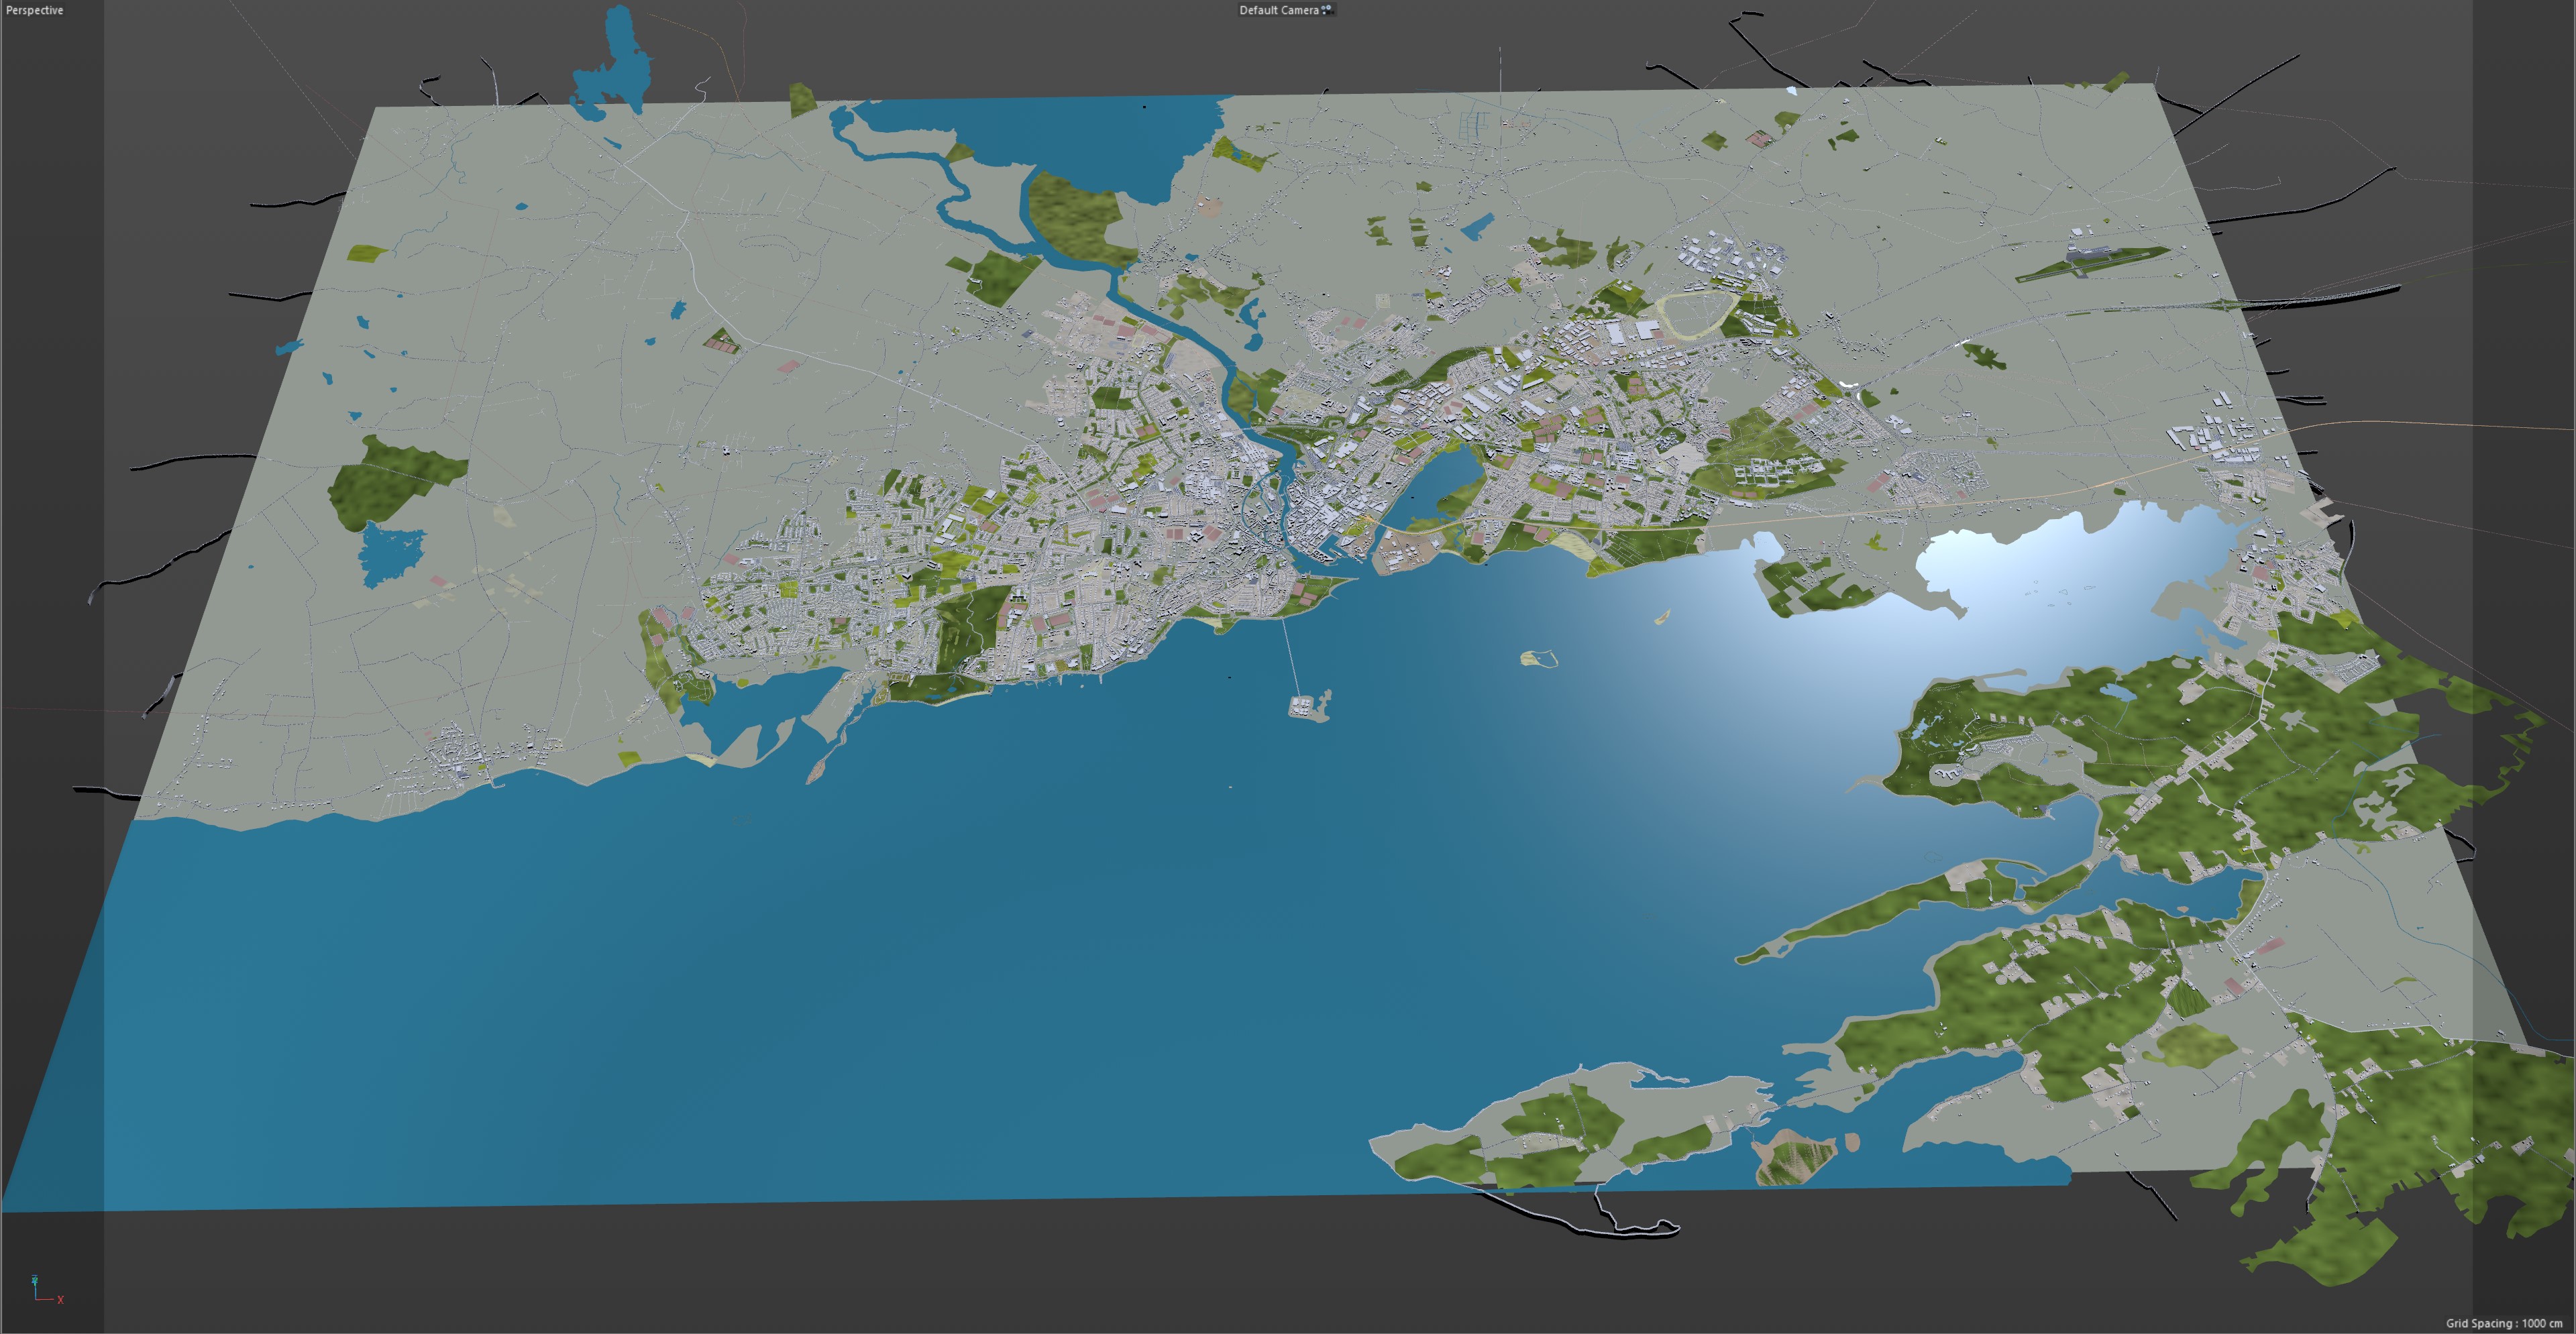Click the camera icon beside Default Camera
The width and height of the screenshot is (2576, 1334).
coord(1327,10)
